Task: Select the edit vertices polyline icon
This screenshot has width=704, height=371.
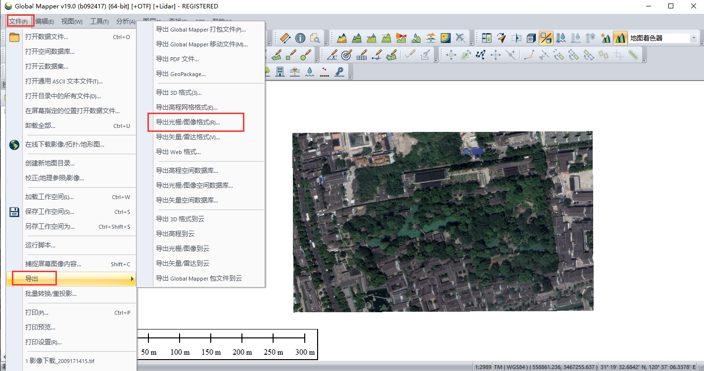Action: [480, 55]
